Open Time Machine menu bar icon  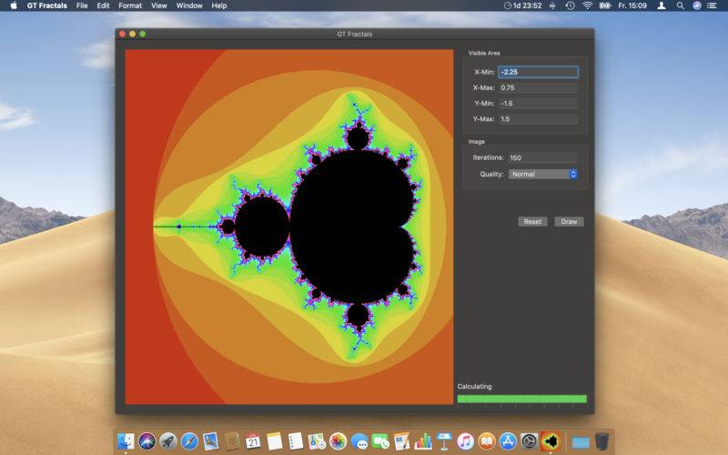pyautogui.click(x=571, y=5)
